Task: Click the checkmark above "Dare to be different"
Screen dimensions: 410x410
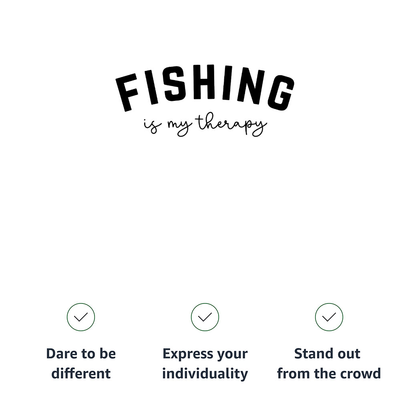Action: pos(81,317)
